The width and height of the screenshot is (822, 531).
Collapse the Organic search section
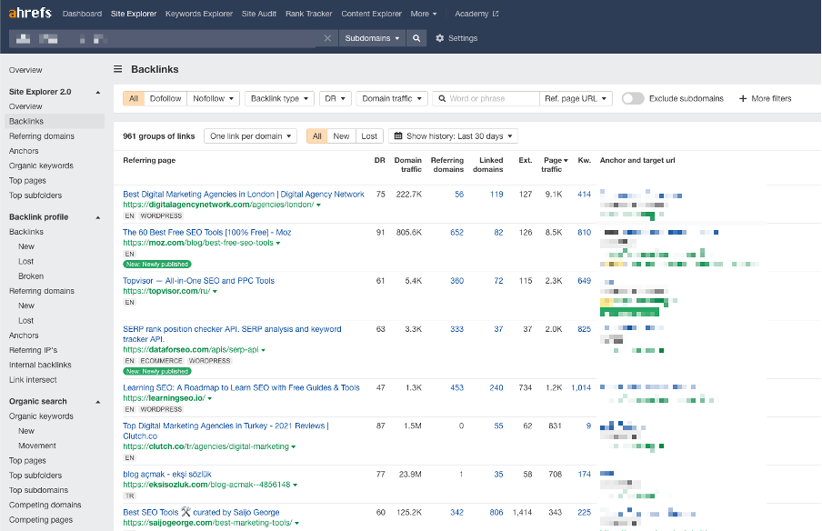pos(97,402)
